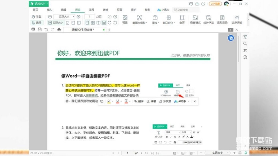Screen dimensions: 278x156
Task: Click the cloud sync icon in title bar
Action: [x=197, y=4]
